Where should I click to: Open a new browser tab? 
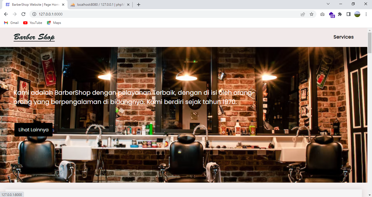[x=139, y=5]
